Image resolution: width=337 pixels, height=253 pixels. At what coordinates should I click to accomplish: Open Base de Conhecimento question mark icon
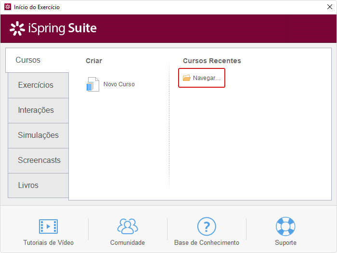[x=207, y=226]
